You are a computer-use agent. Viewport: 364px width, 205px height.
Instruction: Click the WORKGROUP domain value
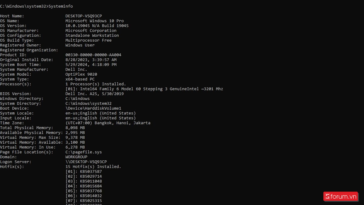[x=76, y=157]
